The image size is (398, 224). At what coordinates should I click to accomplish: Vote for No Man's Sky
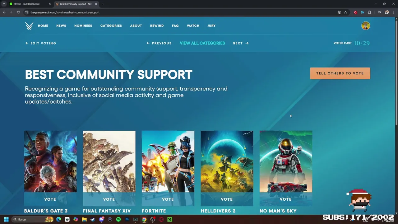(x=286, y=199)
